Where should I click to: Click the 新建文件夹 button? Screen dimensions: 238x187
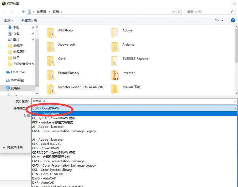click(29, 20)
